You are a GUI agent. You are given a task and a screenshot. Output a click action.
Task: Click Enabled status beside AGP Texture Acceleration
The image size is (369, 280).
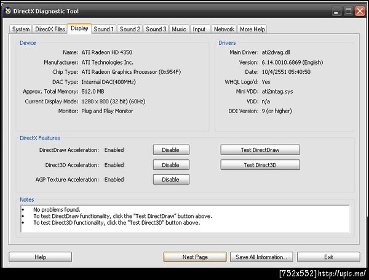coord(114,180)
